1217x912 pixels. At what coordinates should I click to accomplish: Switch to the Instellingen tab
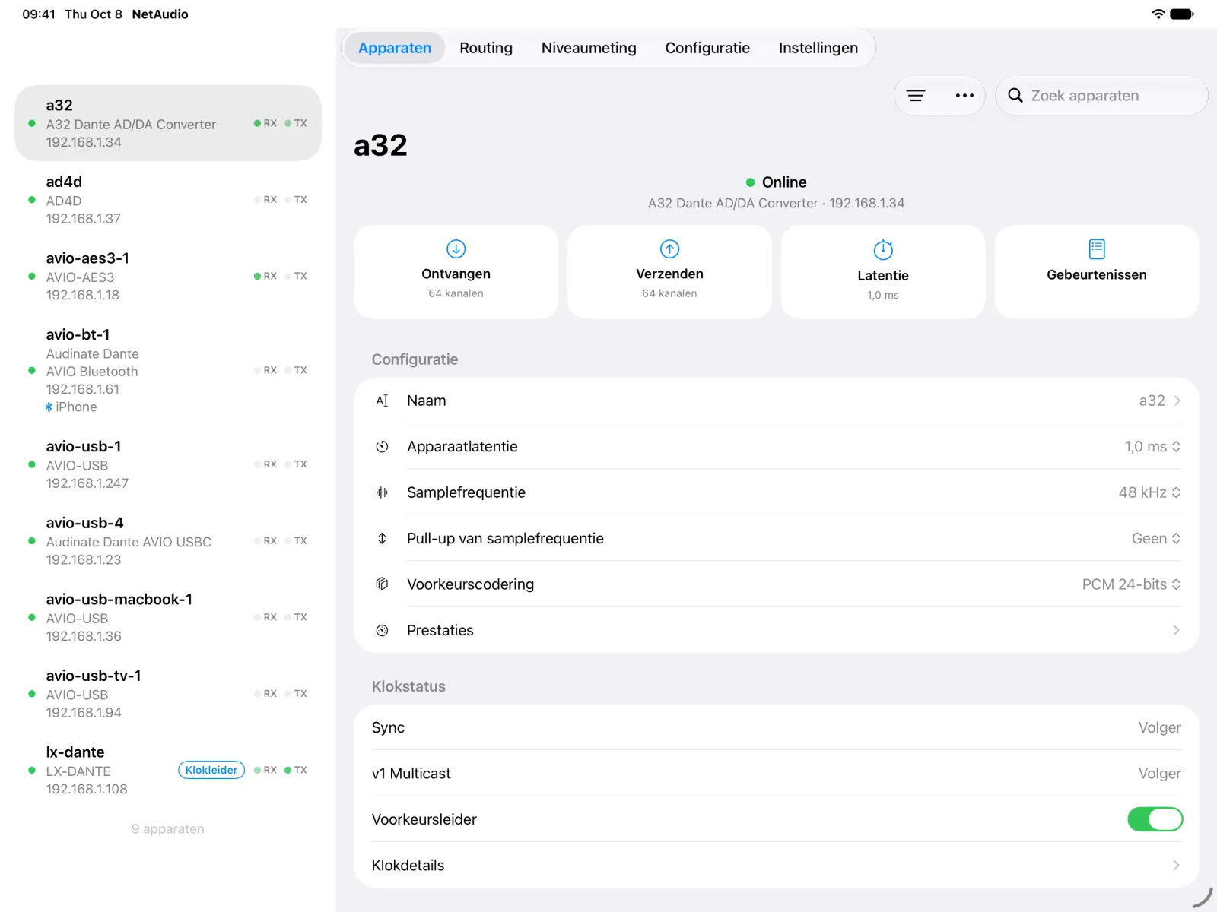tap(818, 48)
